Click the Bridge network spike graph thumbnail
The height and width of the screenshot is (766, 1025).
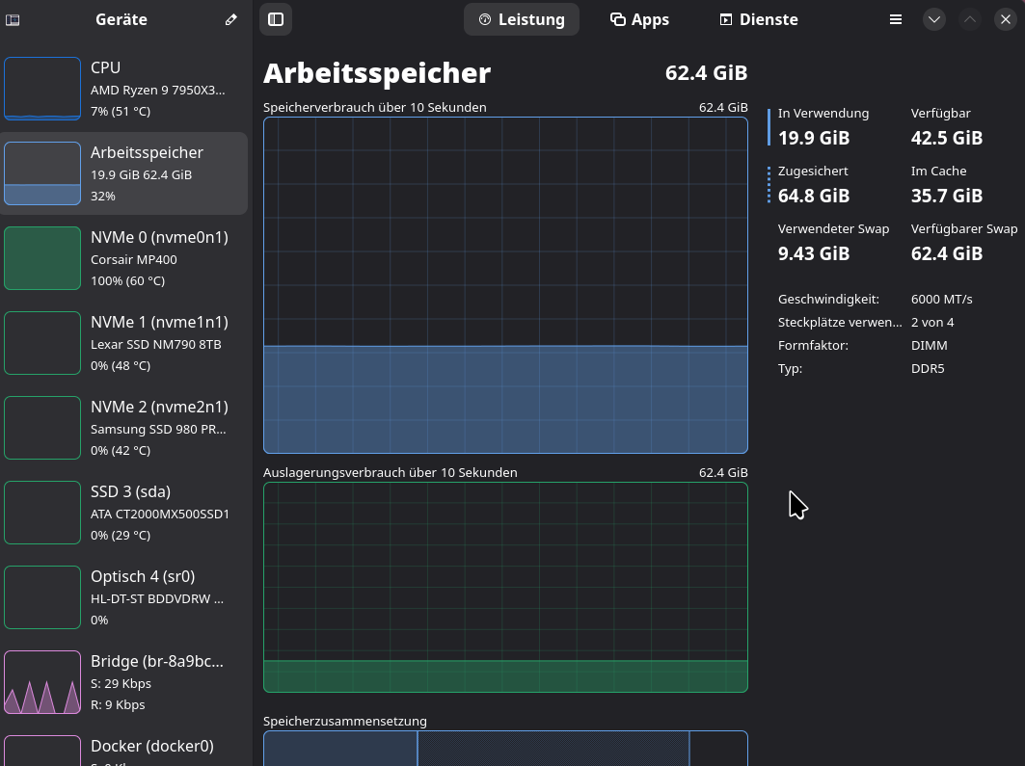[x=42, y=682]
